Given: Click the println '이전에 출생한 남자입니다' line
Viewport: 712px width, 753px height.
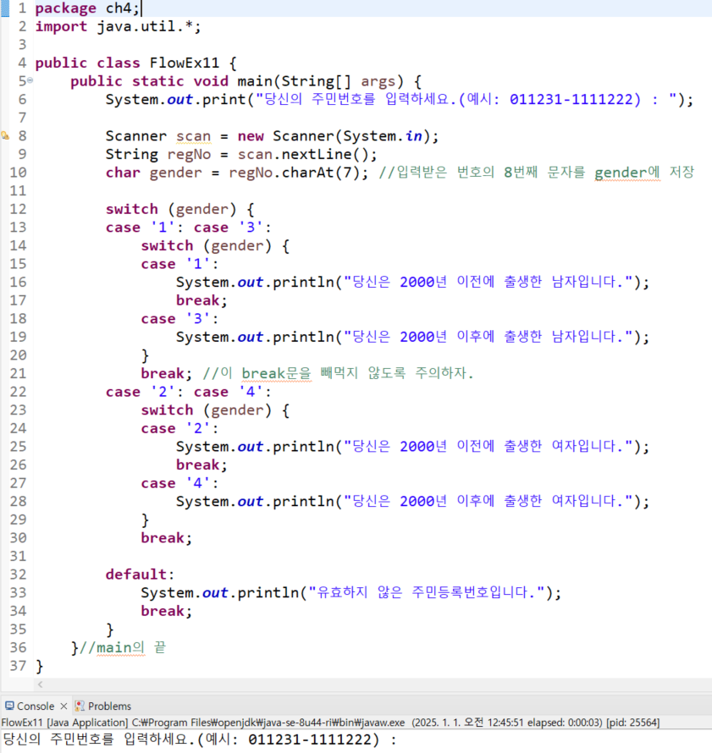Looking at the screenshot, I should point(412,282).
